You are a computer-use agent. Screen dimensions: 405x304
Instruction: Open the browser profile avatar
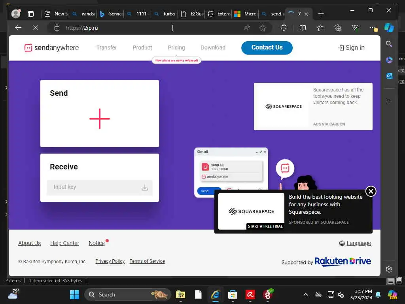(x=16, y=14)
